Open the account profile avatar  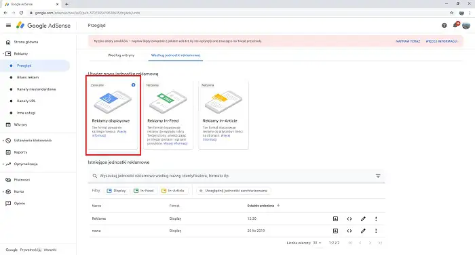tap(466, 26)
